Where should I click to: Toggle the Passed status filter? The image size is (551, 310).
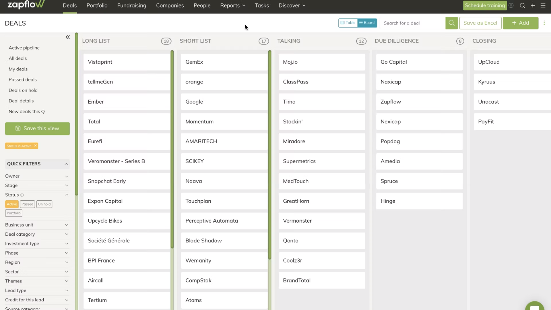point(27,204)
